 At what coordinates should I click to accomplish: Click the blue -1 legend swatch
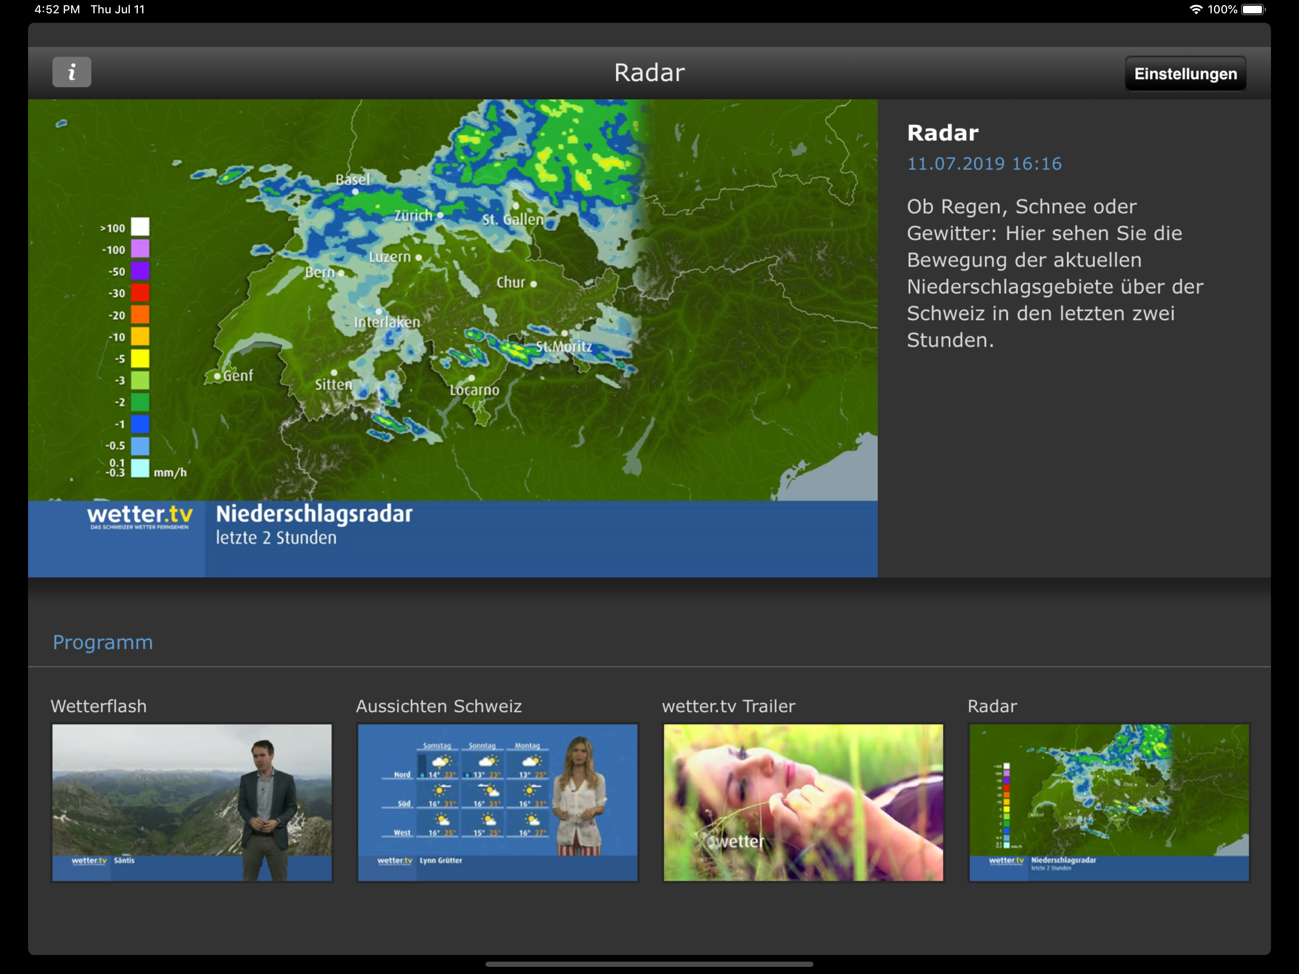point(140,424)
